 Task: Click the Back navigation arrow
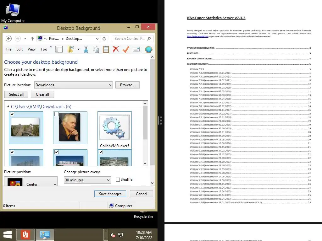8,39
